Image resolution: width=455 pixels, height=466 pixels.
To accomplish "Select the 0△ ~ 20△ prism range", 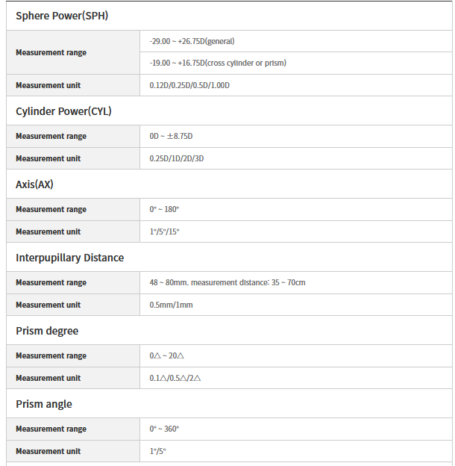I will click(x=166, y=355).
